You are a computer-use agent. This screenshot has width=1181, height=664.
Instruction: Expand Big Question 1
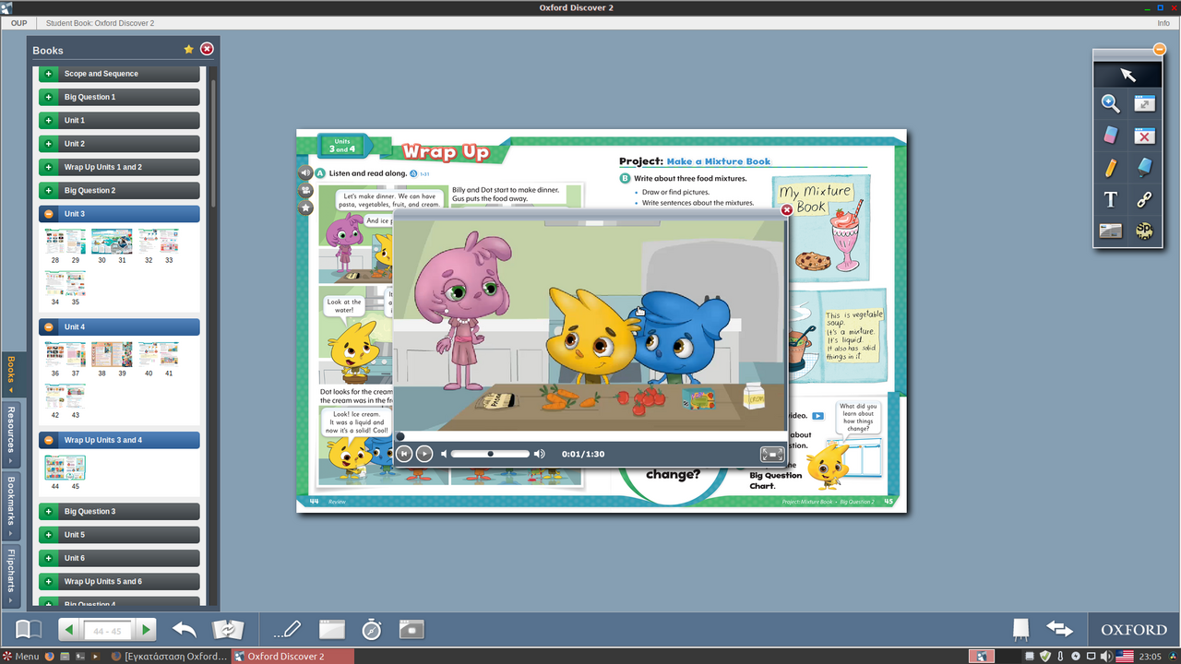pos(119,97)
